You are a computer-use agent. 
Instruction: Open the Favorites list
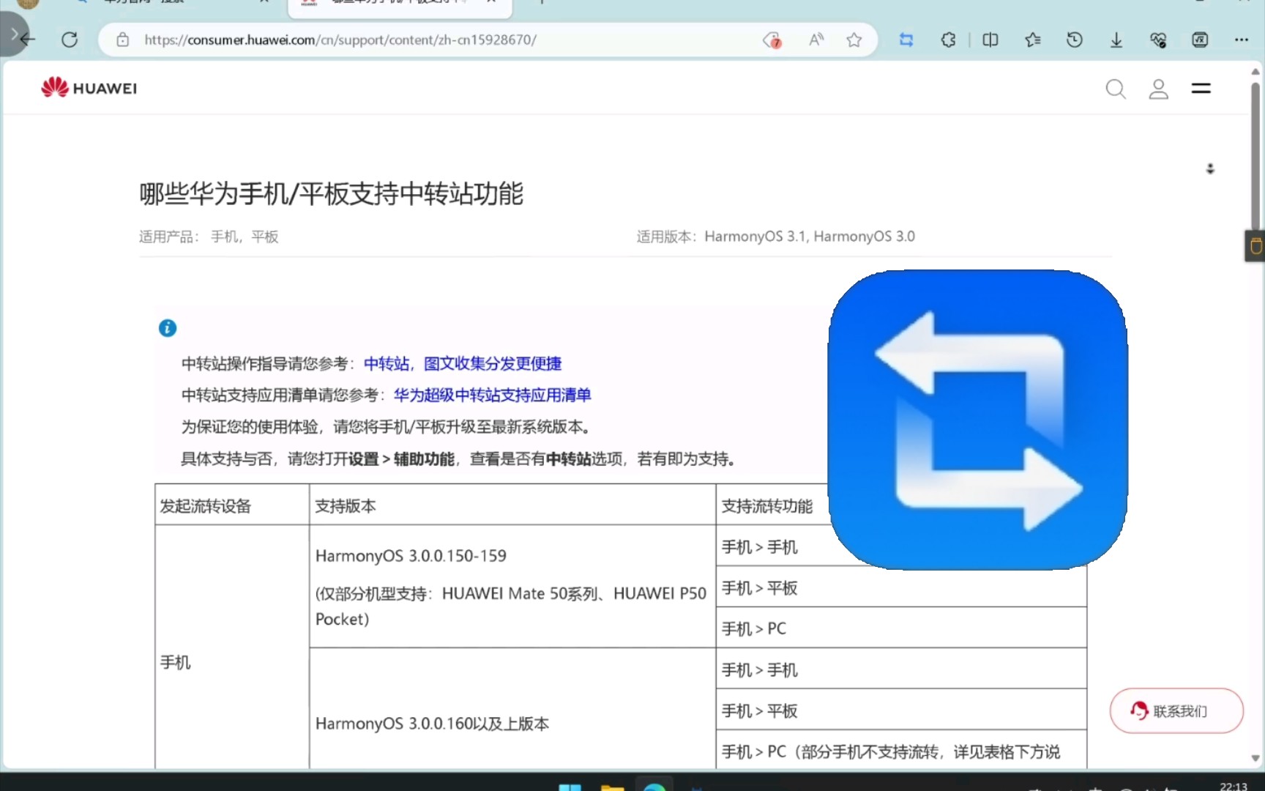(1032, 40)
